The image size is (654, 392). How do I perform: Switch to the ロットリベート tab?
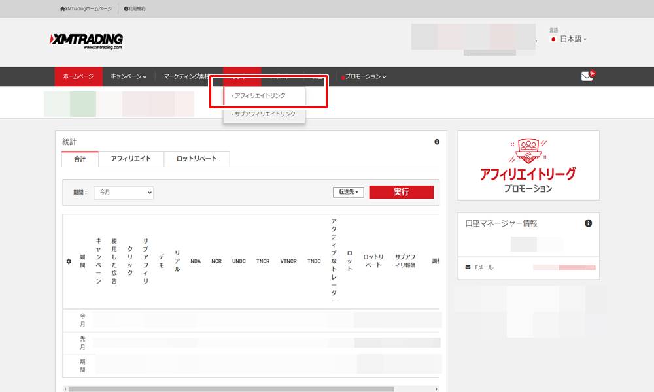click(196, 159)
